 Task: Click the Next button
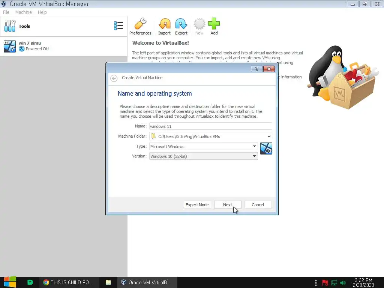tap(228, 205)
